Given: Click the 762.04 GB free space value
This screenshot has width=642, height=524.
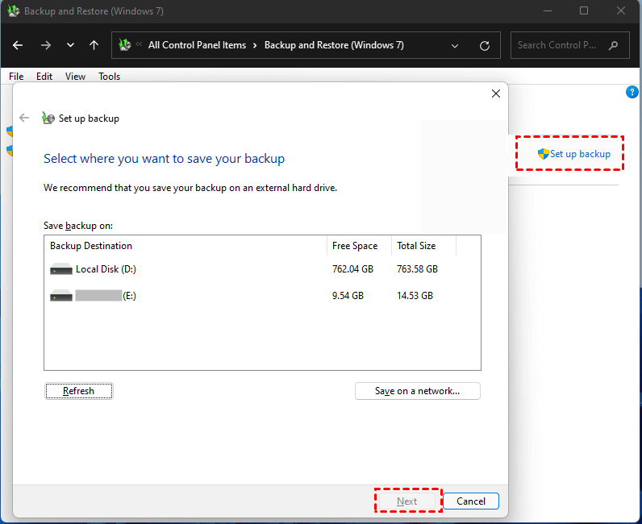Looking at the screenshot, I should click(x=352, y=269).
